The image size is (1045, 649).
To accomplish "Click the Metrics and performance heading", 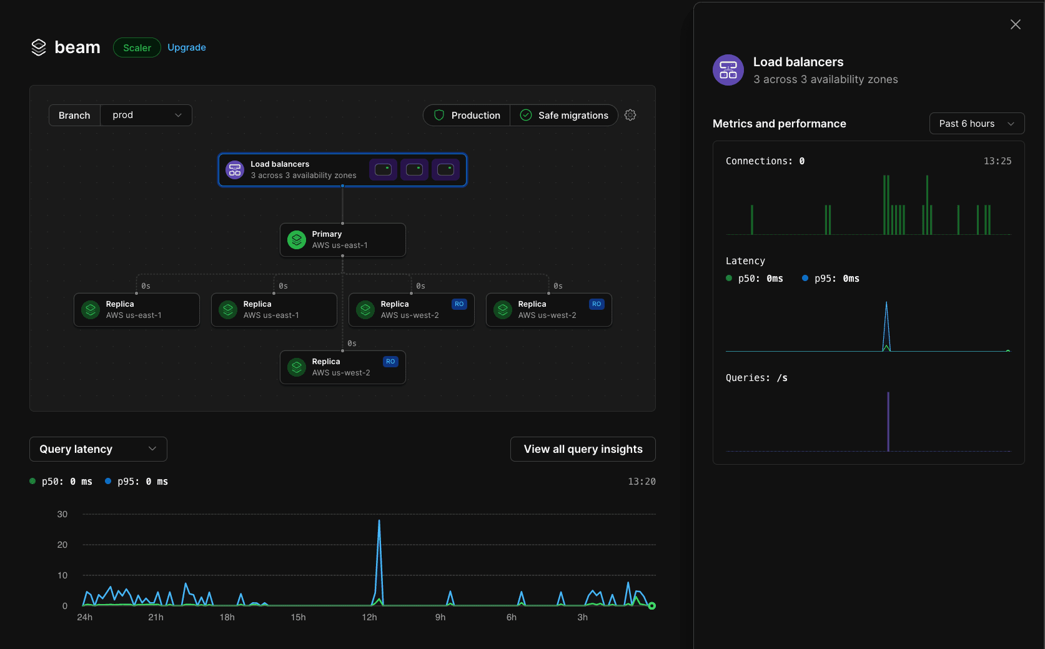I will 780,124.
